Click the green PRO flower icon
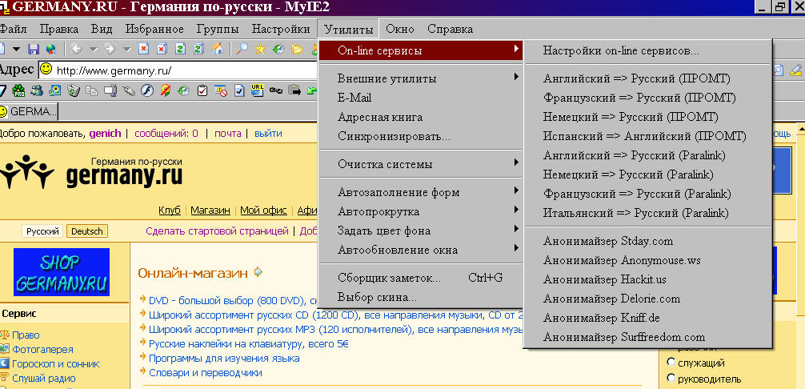This screenshot has width=805, height=389. pyautogui.click(x=19, y=90)
